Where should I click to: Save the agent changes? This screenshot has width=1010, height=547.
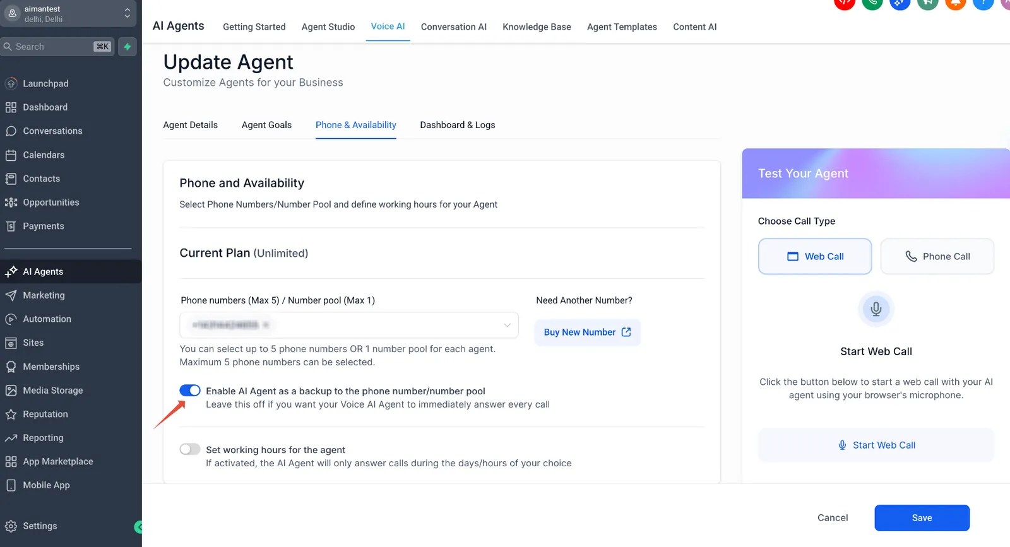click(922, 518)
